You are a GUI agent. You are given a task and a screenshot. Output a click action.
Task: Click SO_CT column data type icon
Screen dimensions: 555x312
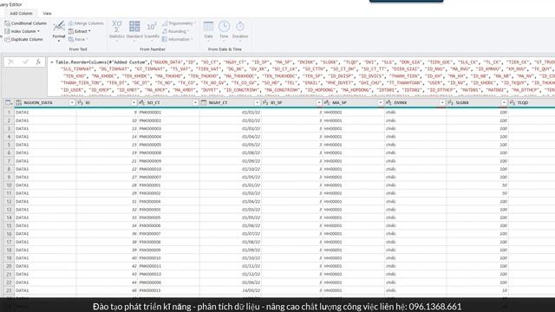tap(141, 102)
